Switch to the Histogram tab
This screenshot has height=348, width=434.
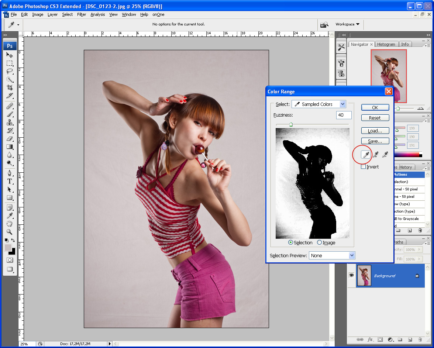386,44
